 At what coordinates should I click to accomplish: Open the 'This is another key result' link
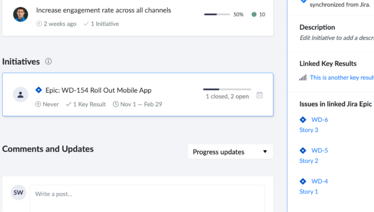point(342,78)
